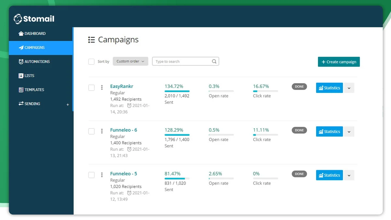The image size is (391, 220).
Task: Open the three-dot menu for EasyRankr
Action: 102,87
